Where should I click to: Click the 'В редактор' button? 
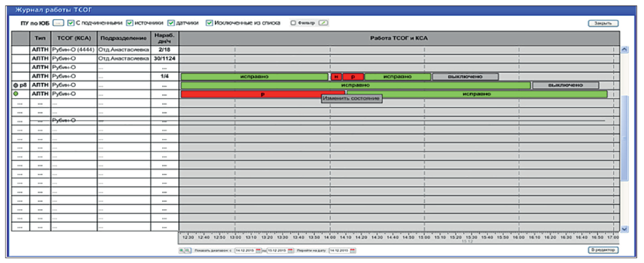603,249
